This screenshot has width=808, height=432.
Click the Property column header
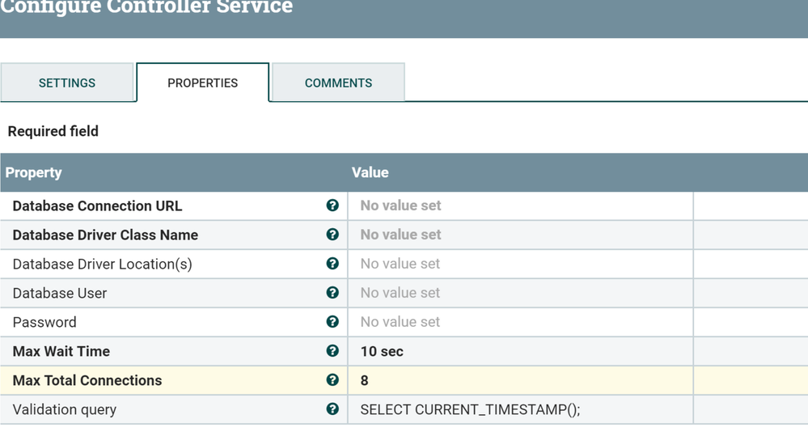point(34,172)
